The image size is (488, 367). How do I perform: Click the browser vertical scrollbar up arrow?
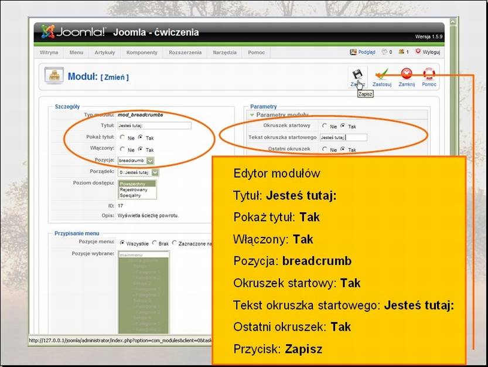(453, 22)
